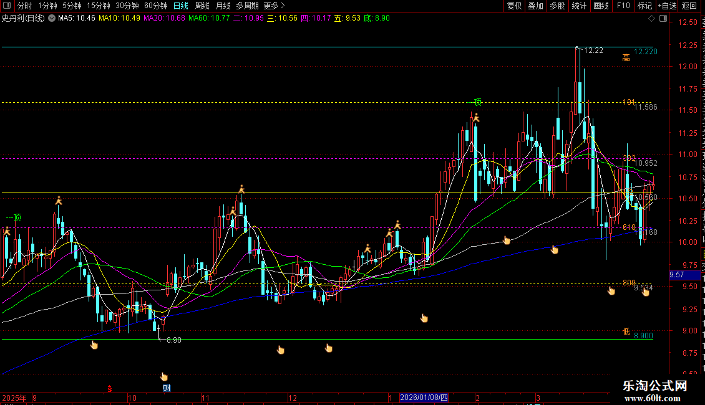Expand the 史丹利(日线) indicator dropdown arrow

click(51, 19)
